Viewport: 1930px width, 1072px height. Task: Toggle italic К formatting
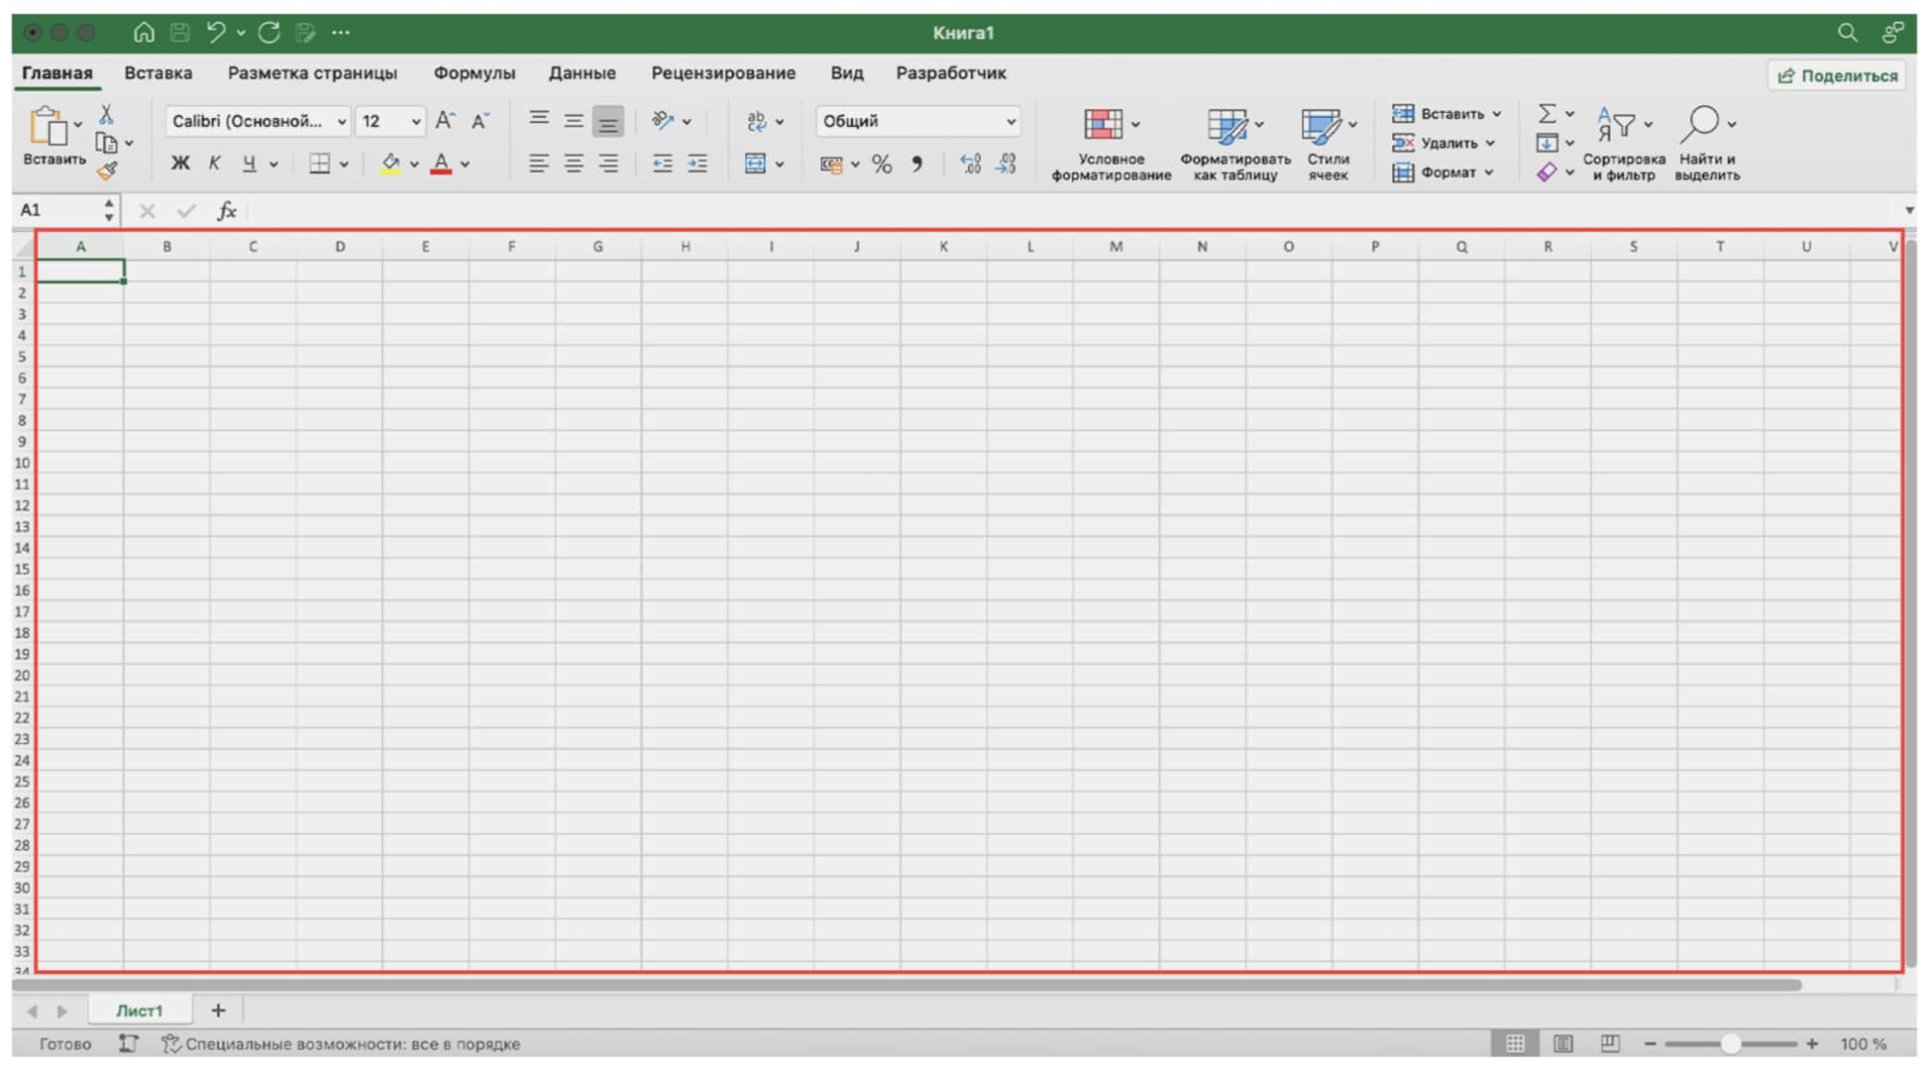tap(214, 163)
